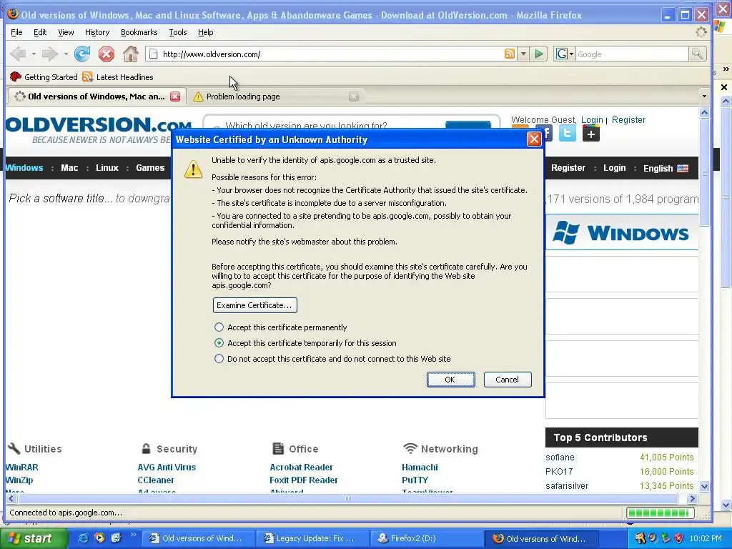Viewport: 732px width, 549px height.
Task: Click the horizontal scrollbar track
Action: [x=348, y=498]
